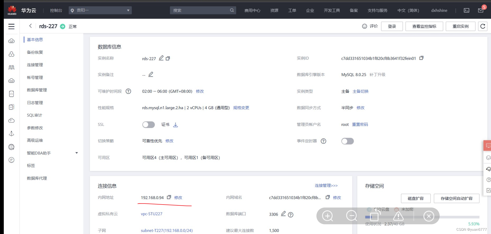The image size is (491, 234).
Task: Open the 中文 (简体) language menu
Action: (408, 10)
